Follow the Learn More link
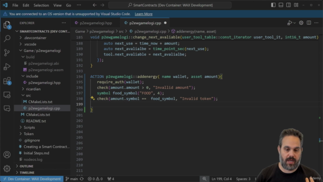The height and width of the screenshot is (182, 323). click(x=143, y=14)
